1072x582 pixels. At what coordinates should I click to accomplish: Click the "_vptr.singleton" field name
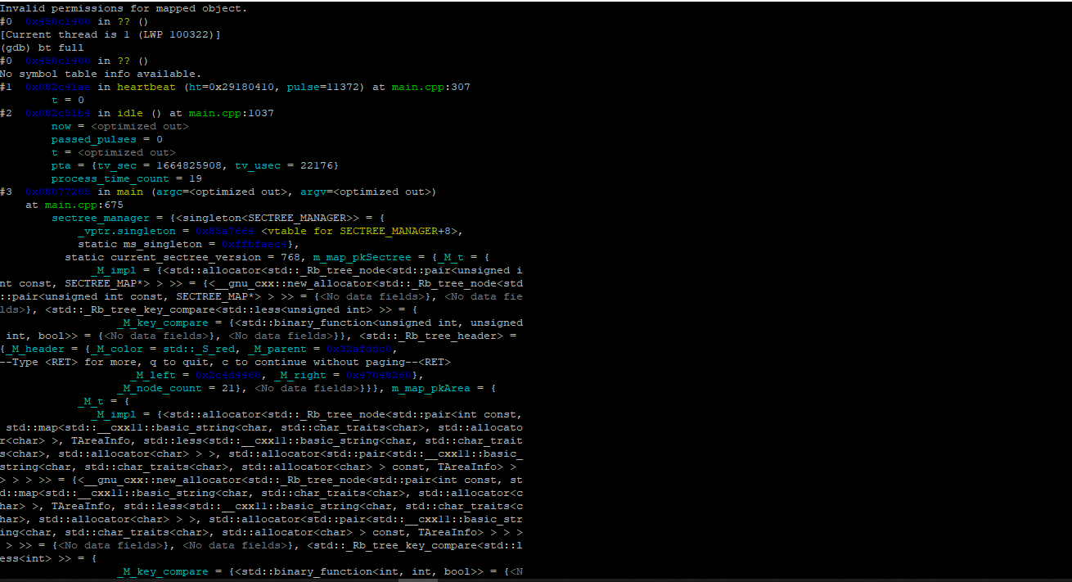pos(127,231)
